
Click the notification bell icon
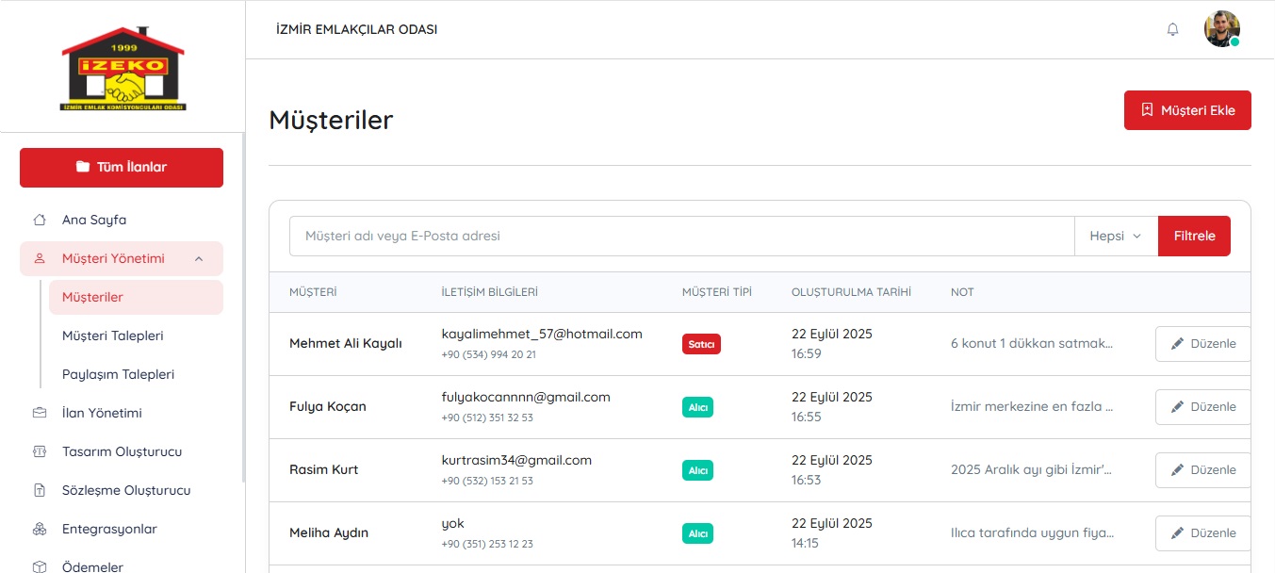click(x=1172, y=29)
